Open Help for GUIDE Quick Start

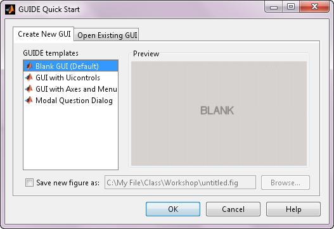pyautogui.click(x=293, y=209)
